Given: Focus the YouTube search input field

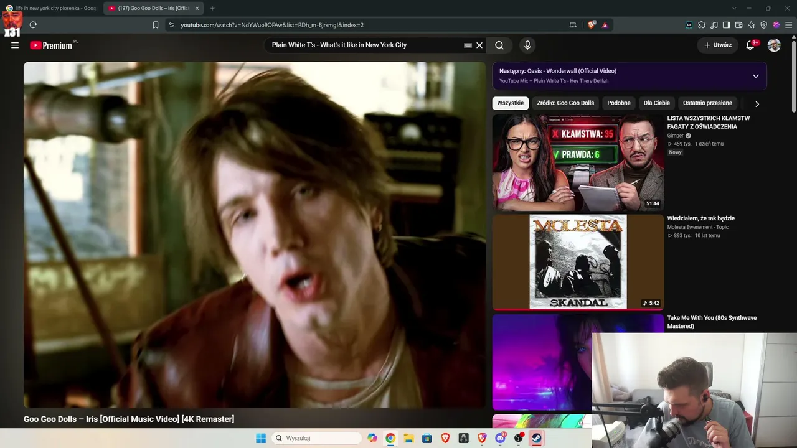Looking at the screenshot, I should pos(366,45).
